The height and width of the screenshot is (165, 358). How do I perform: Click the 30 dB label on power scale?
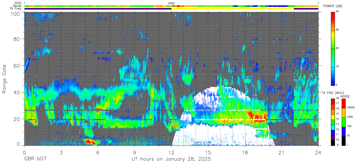tap(338, 30)
